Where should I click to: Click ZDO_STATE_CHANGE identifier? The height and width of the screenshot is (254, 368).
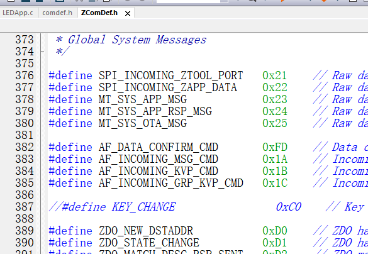[149, 243]
